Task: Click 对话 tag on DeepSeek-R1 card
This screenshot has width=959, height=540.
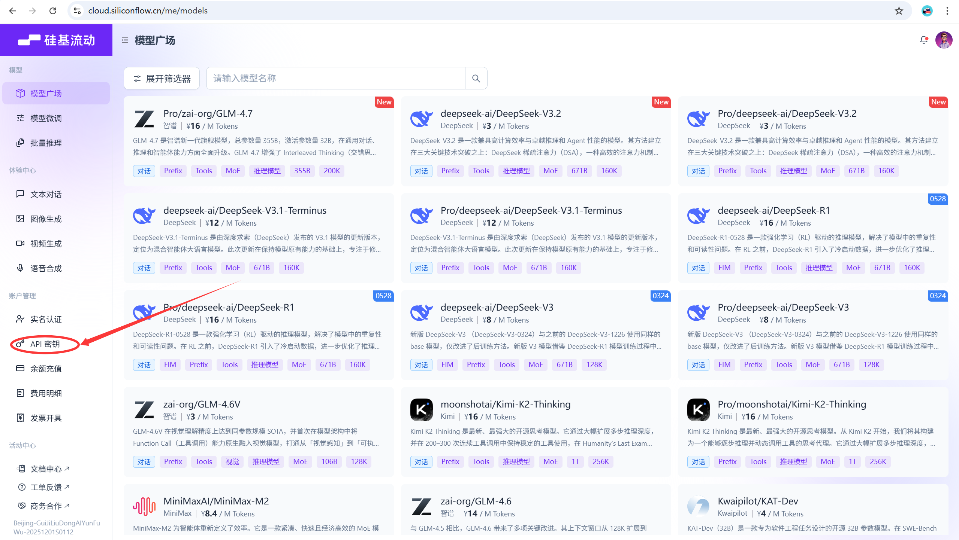Action: point(698,268)
